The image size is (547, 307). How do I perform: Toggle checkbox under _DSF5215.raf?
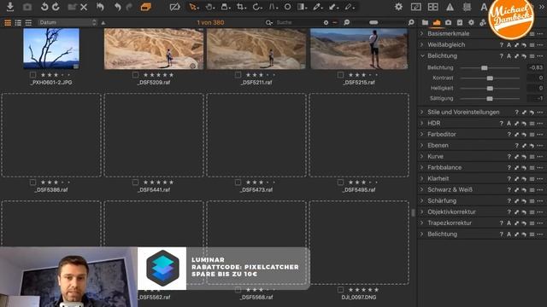tap(340, 75)
